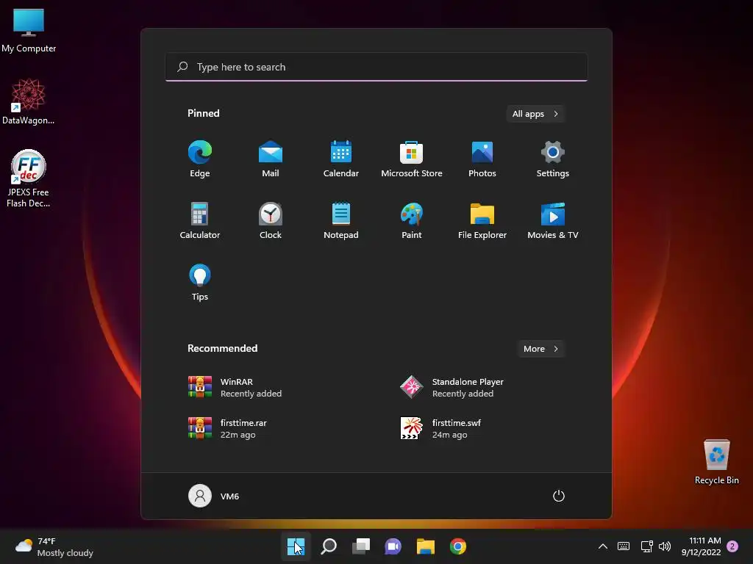Expand the All apps list
This screenshot has width=753, height=564.
tap(535, 114)
